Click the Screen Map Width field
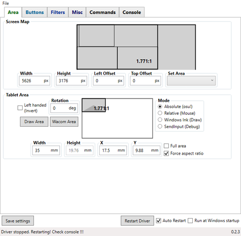241x236 pixels. [x=35, y=81]
